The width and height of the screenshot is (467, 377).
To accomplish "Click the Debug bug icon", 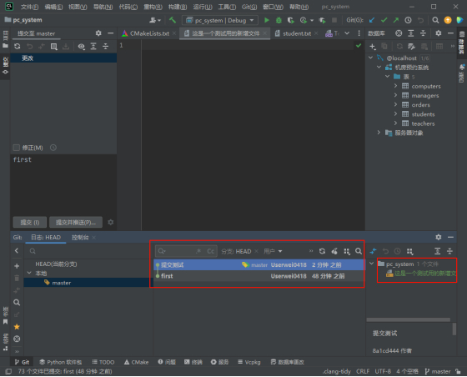I will (279, 20).
